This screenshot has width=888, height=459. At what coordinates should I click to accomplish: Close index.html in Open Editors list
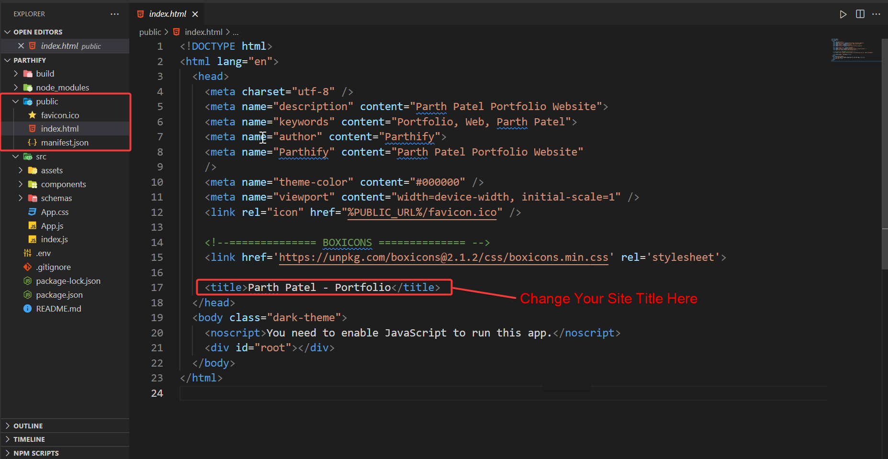click(x=21, y=46)
